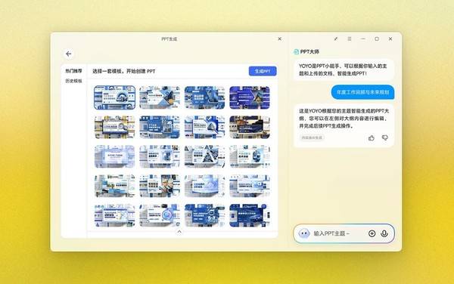Choose the dark blue car template in bottom row
Screen dimensions: 454x284
[250, 215]
